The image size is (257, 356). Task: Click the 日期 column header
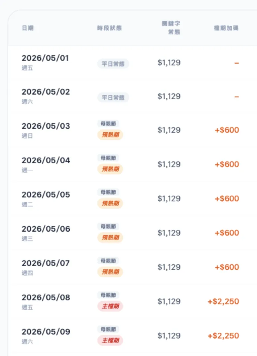[28, 28]
